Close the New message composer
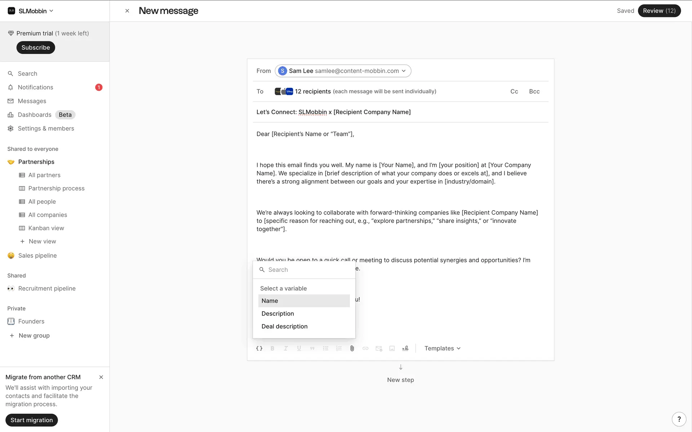The image size is (692, 432). click(x=127, y=11)
